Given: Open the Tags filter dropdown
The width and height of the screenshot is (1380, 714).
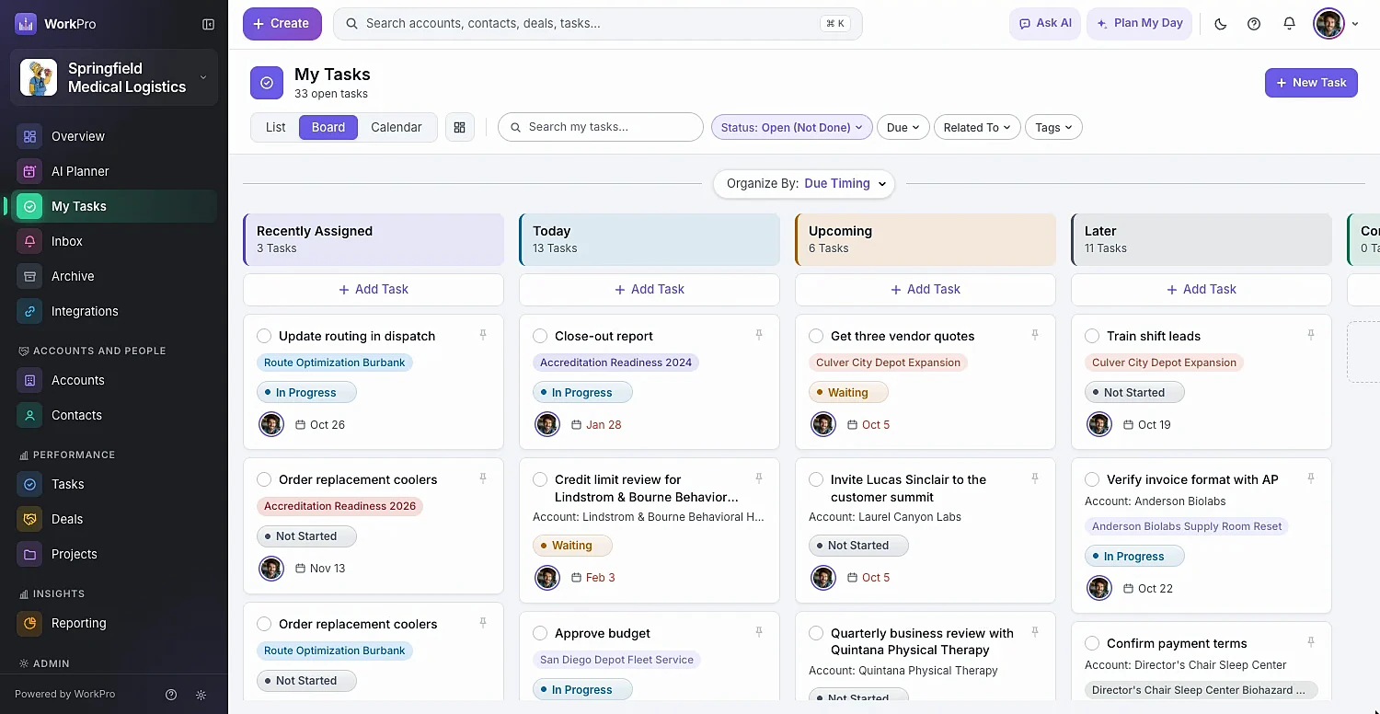Looking at the screenshot, I should pyautogui.click(x=1053, y=127).
